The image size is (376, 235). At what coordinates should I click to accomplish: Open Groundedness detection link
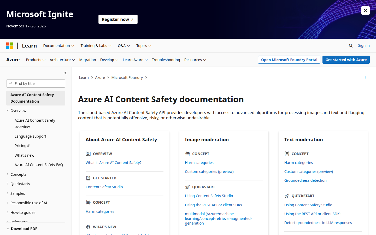pos(305,180)
